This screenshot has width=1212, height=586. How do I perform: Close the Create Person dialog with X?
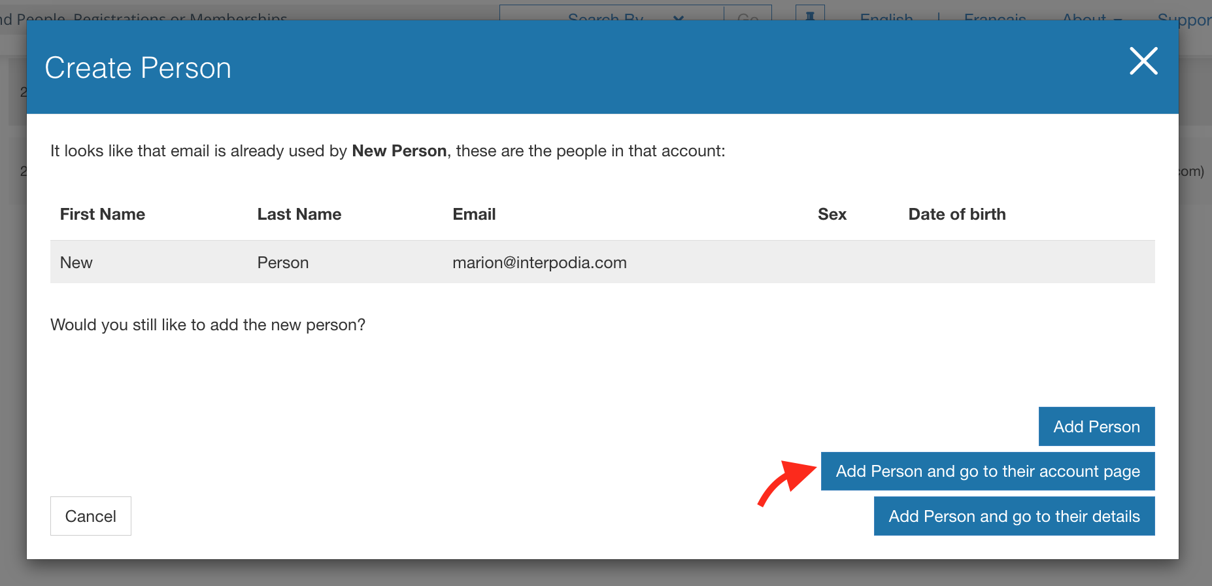coord(1143,61)
